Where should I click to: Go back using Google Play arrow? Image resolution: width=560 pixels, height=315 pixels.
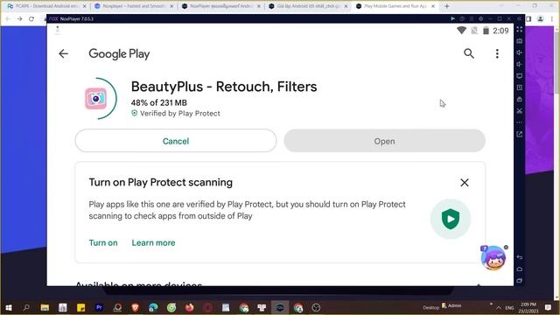pyautogui.click(x=63, y=53)
